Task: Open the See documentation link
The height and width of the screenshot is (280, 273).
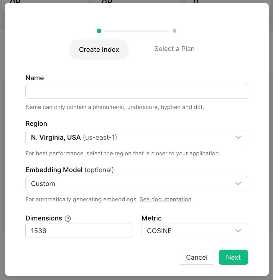Action: (165, 200)
